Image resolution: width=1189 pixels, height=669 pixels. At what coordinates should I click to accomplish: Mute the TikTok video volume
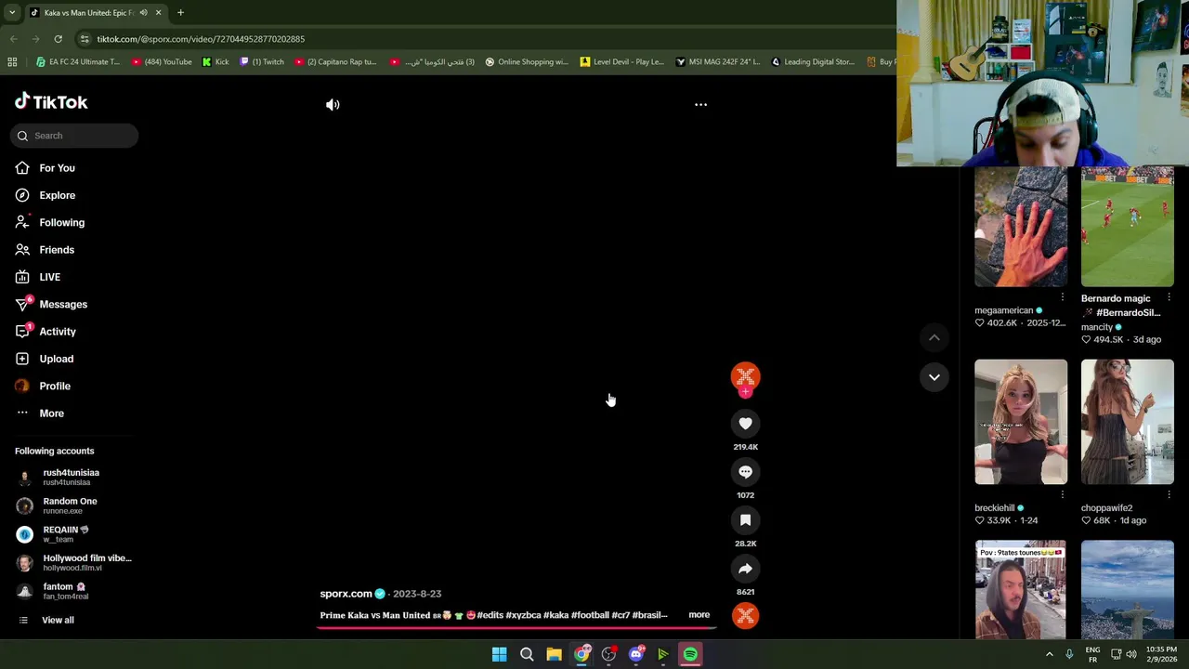[333, 105]
